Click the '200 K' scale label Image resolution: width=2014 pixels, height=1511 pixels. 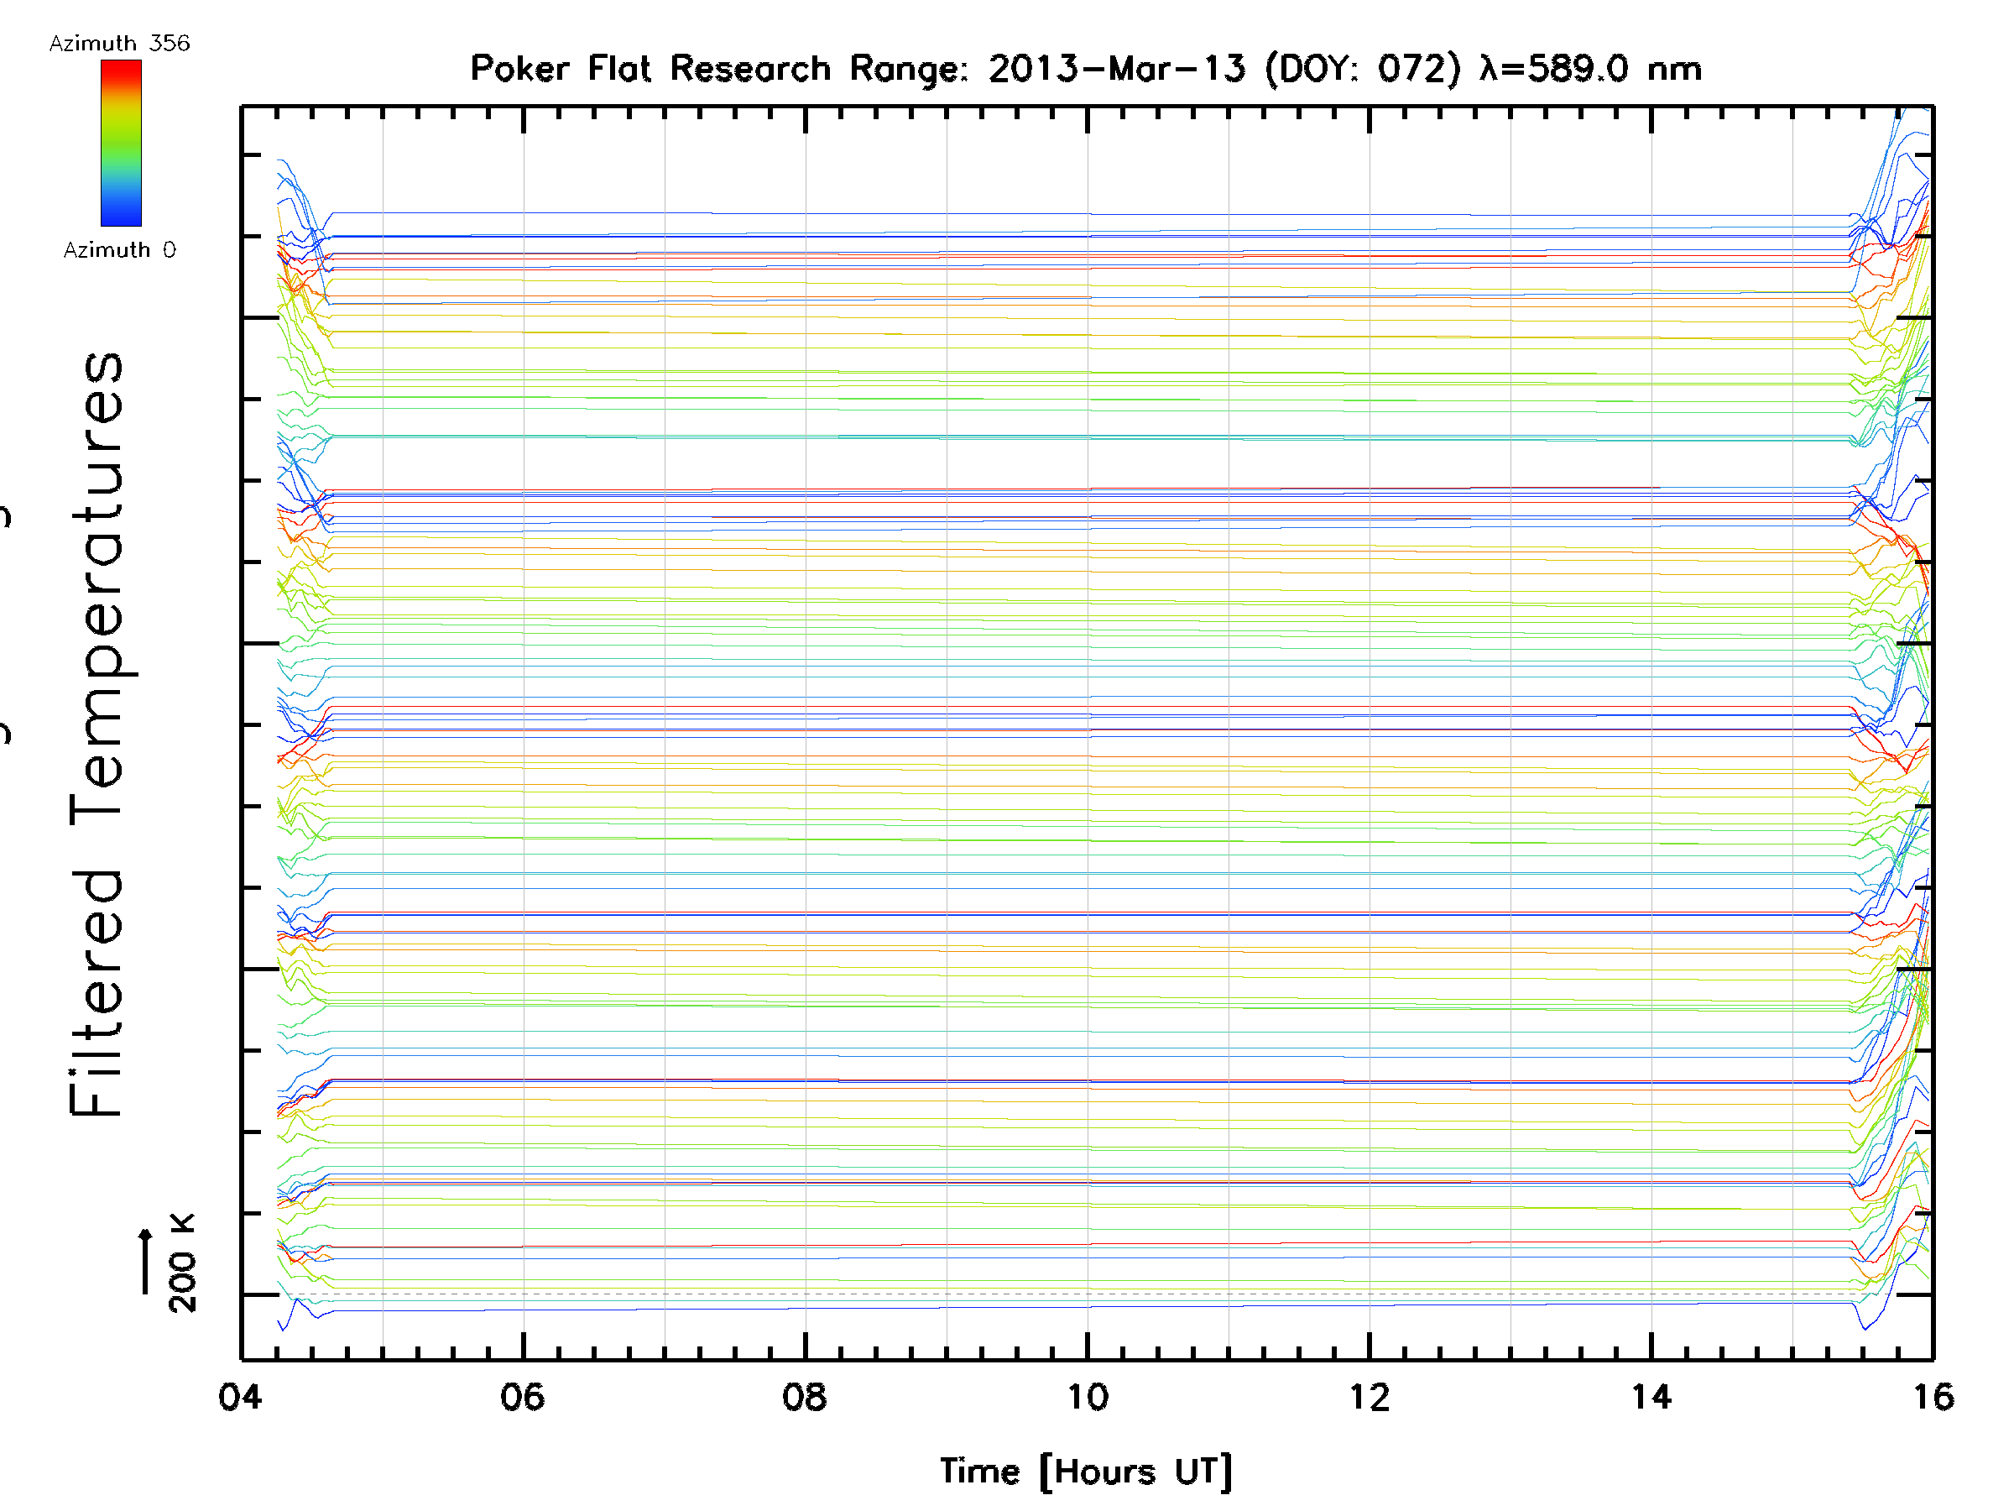click(183, 1263)
